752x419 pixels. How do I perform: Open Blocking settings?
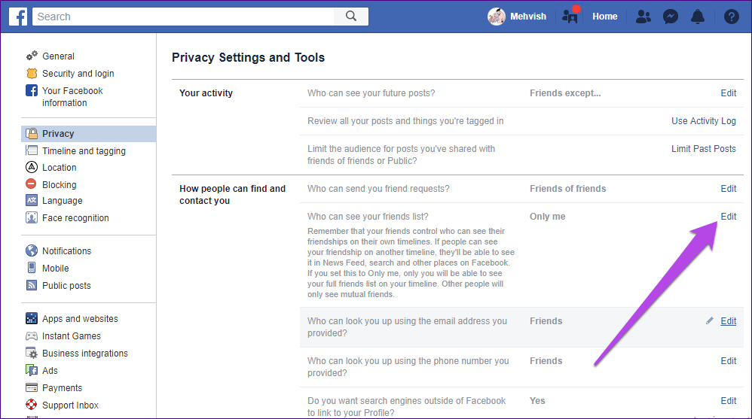(x=59, y=184)
